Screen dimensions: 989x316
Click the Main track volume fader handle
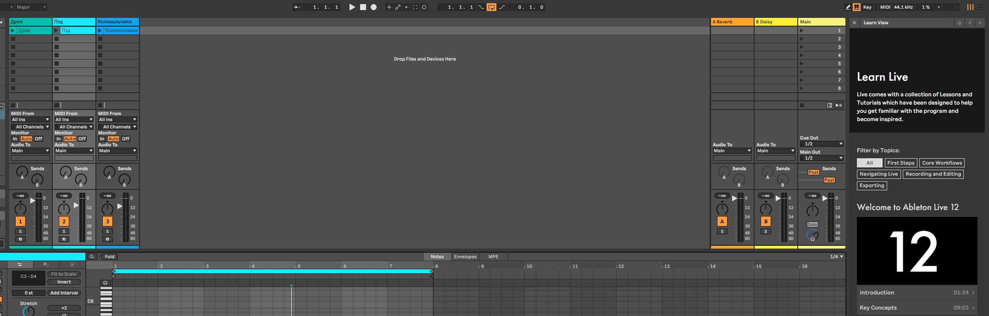click(825, 199)
